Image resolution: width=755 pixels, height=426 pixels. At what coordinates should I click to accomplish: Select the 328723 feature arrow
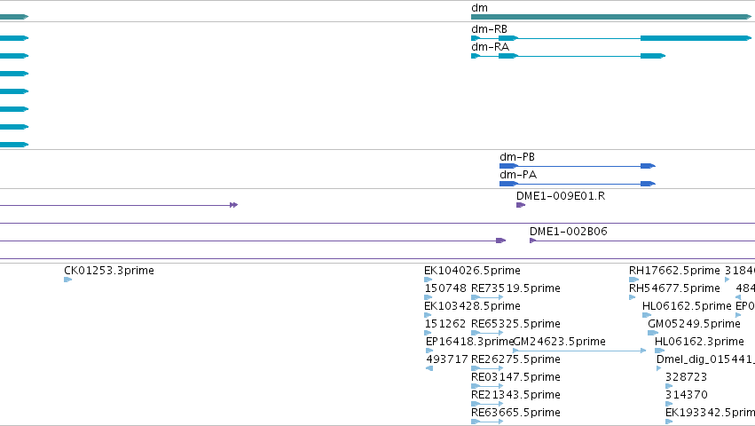pyautogui.click(x=669, y=386)
